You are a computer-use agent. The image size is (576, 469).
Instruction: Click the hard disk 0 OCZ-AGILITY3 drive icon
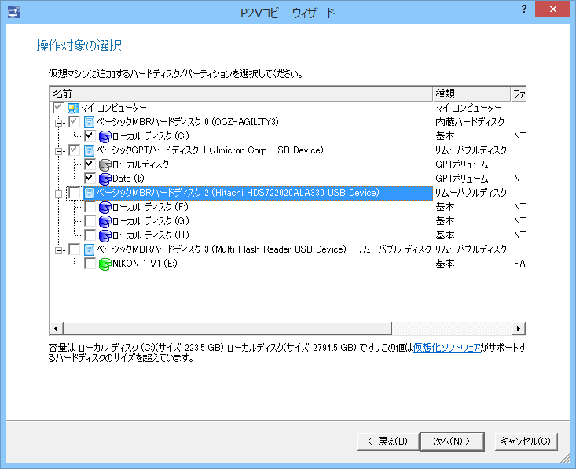[89, 122]
